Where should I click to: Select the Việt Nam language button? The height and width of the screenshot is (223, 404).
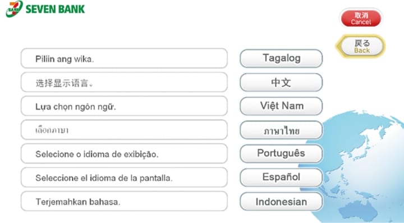click(x=281, y=106)
